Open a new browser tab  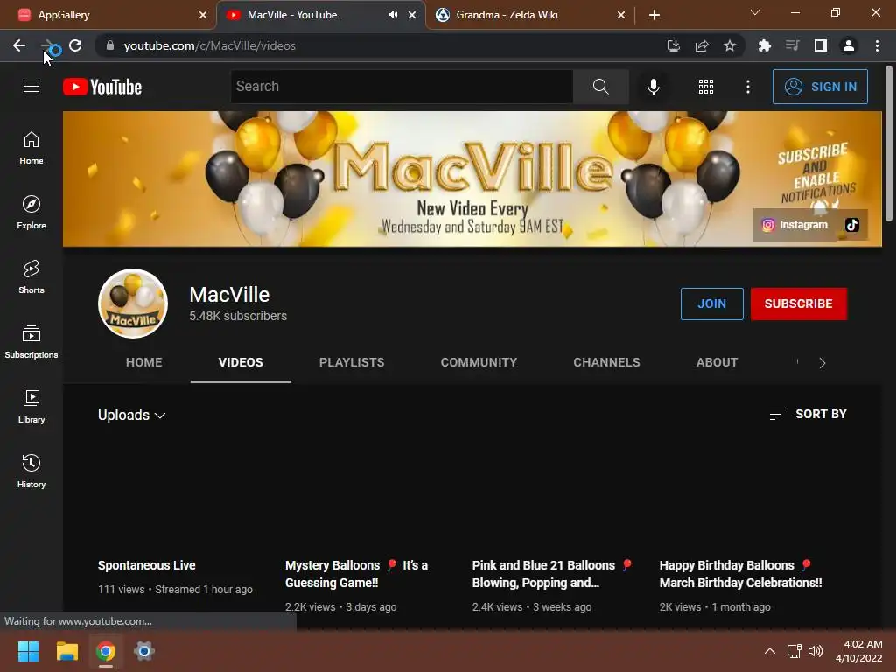pos(654,15)
